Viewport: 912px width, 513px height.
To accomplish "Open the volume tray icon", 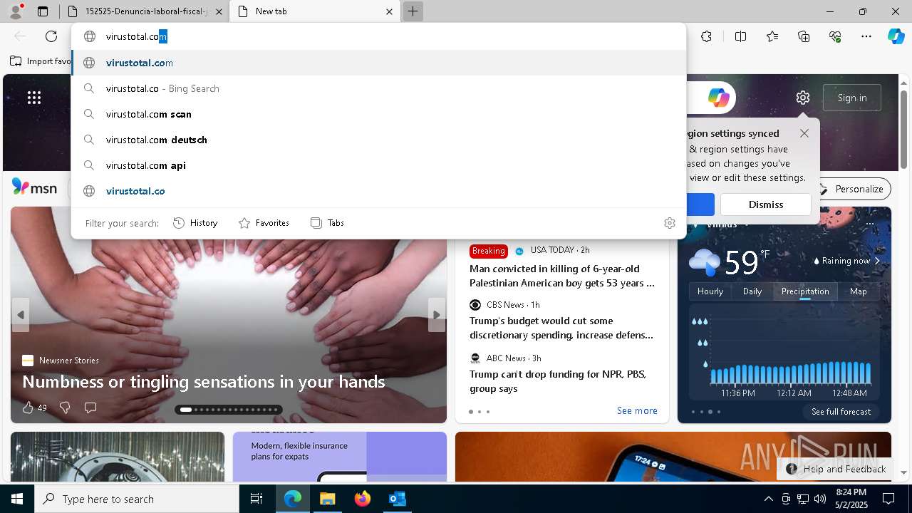I will [819, 499].
